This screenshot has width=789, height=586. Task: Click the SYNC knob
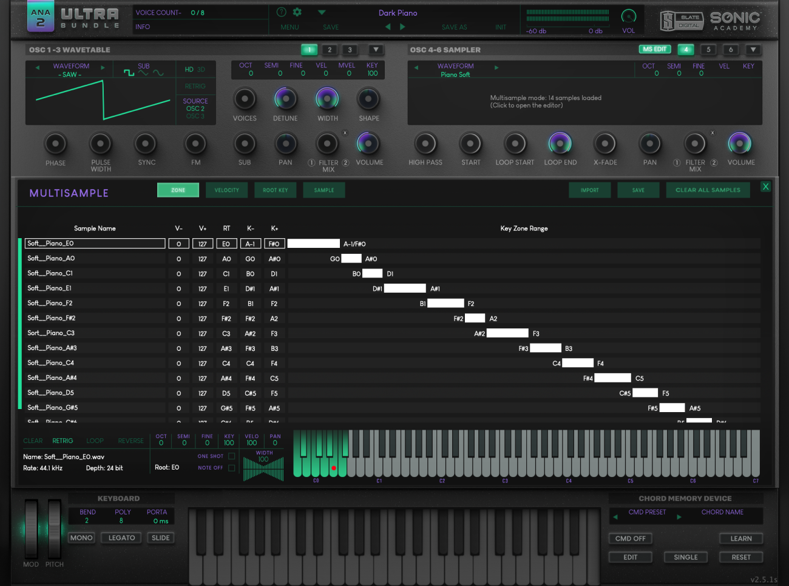point(146,144)
